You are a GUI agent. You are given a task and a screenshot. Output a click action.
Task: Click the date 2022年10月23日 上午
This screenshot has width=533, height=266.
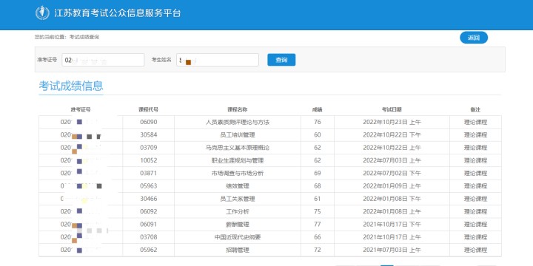[392, 122]
